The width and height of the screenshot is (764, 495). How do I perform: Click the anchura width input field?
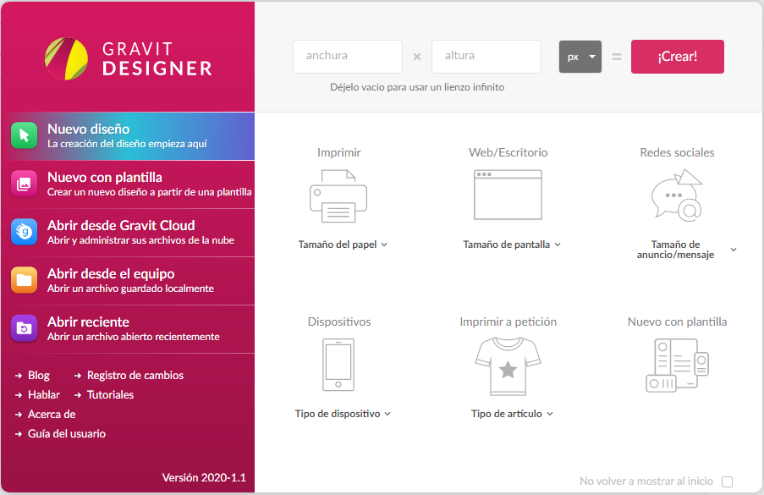pos(348,57)
